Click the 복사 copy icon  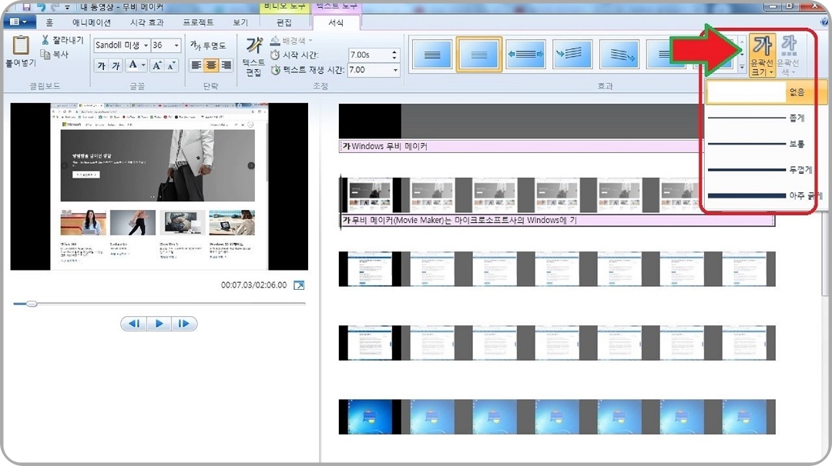[x=45, y=54]
